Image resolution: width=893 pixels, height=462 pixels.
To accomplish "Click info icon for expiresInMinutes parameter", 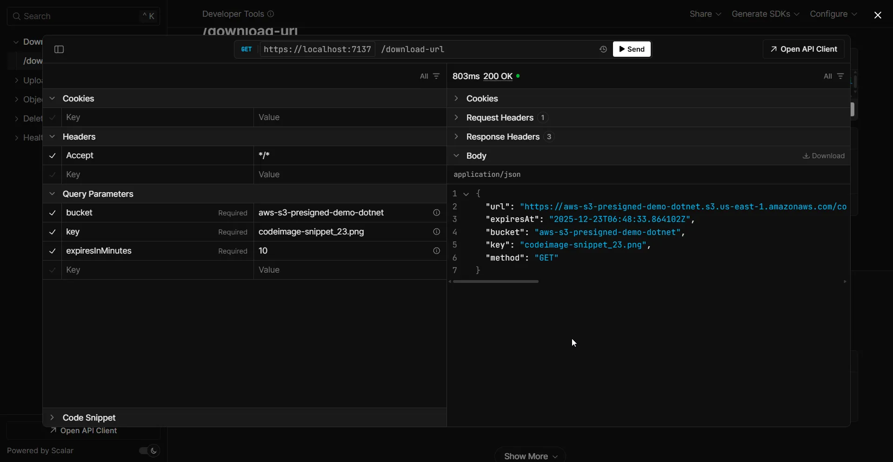I will click(436, 251).
